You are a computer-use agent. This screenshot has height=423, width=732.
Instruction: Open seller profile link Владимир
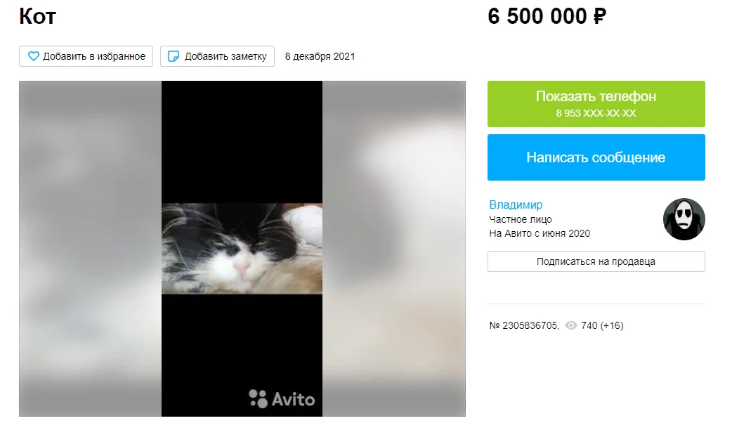pyautogui.click(x=516, y=204)
